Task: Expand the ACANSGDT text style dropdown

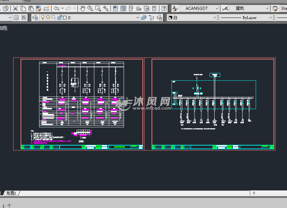Action: point(217,8)
